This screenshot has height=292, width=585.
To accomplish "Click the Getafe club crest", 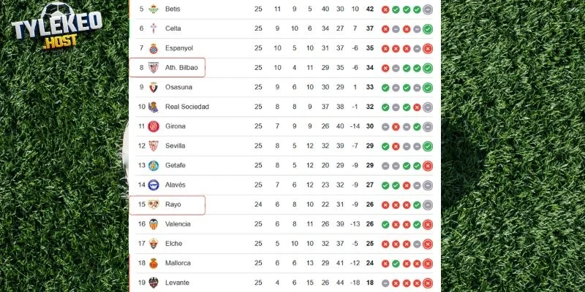I will tap(154, 165).
